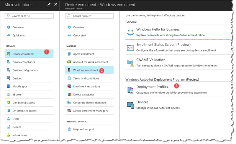236x144 pixels.
Task: Click the Enrollment Status Screen checklist icon
Action: click(130, 48)
